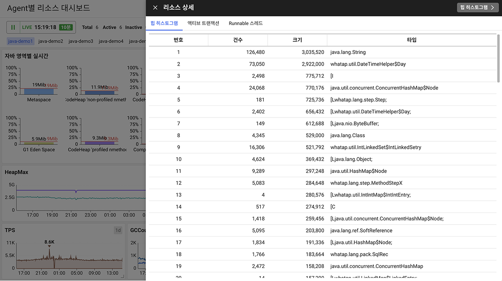Pause live dashboard with the pause icon
This screenshot has height=281, width=502.
(x=13, y=27)
